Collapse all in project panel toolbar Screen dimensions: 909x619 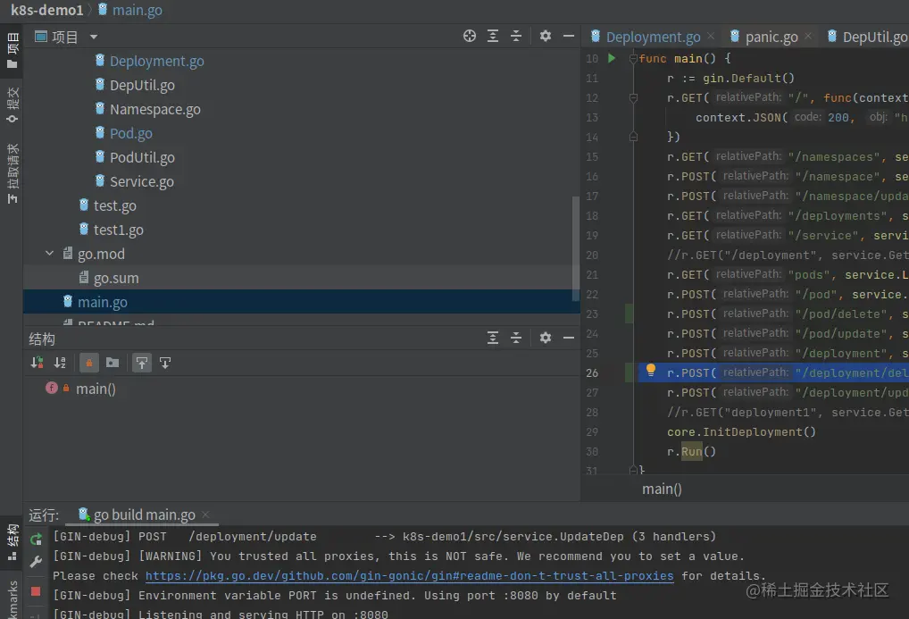coord(516,36)
